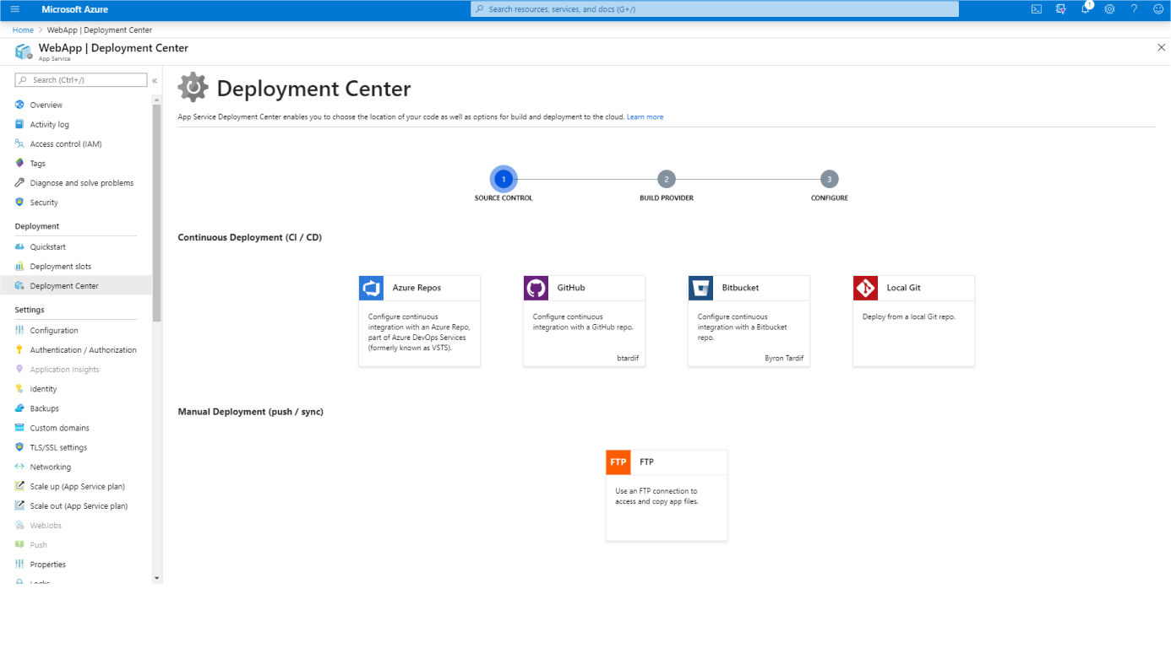Navigate to Home via the breadcrumb
The width and height of the screenshot is (1171, 670).
tap(22, 30)
